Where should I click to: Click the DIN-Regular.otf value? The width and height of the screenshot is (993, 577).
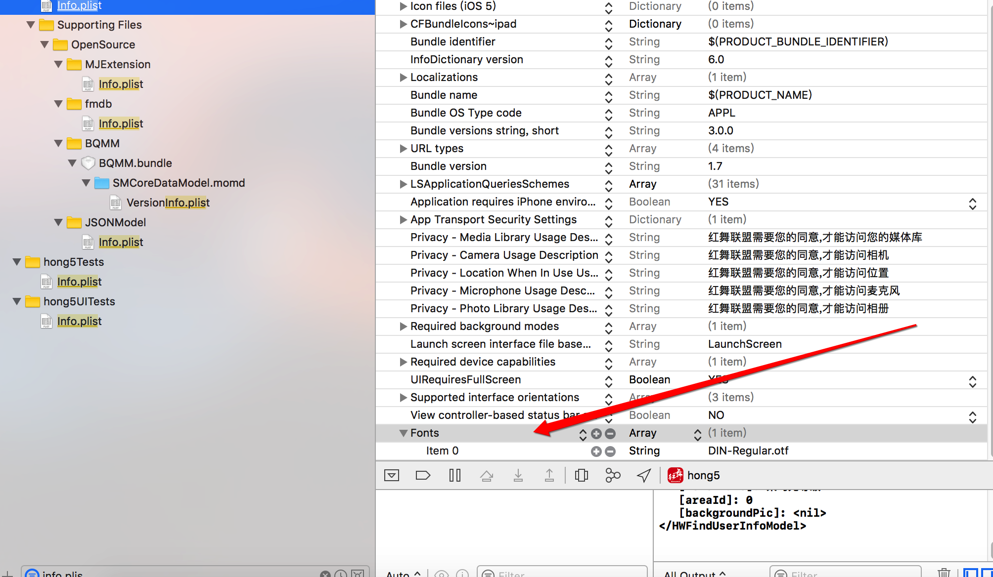(x=748, y=451)
